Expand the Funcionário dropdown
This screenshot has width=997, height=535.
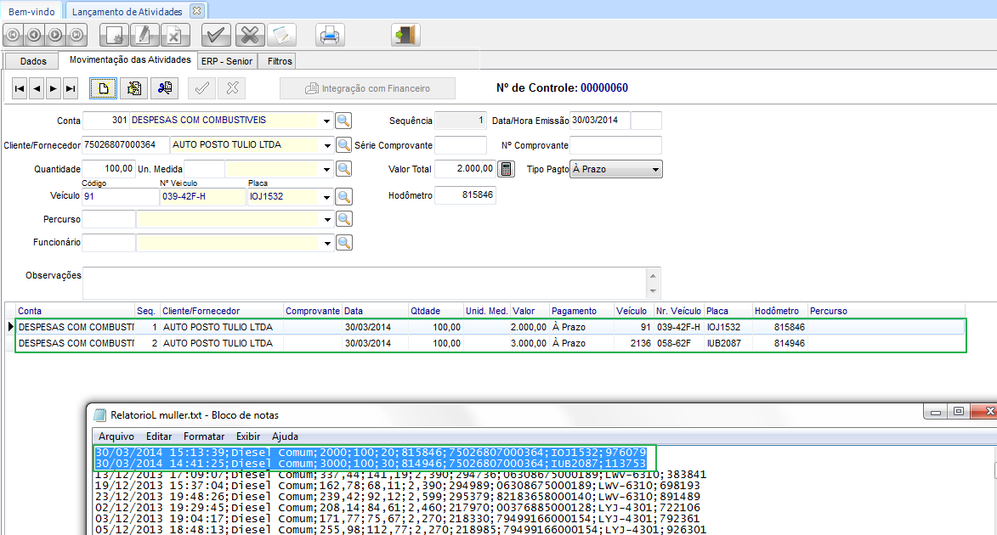click(327, 244)
